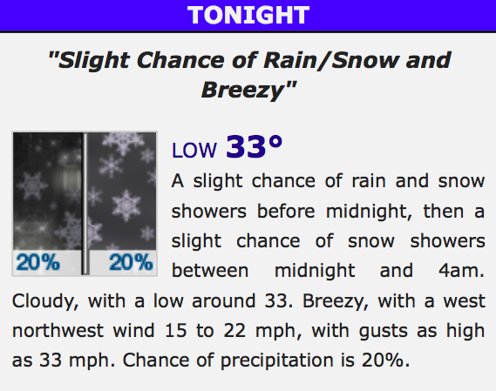Click the rain and snow mix icon half
The image size is (496, 391).
click(47, 204)
